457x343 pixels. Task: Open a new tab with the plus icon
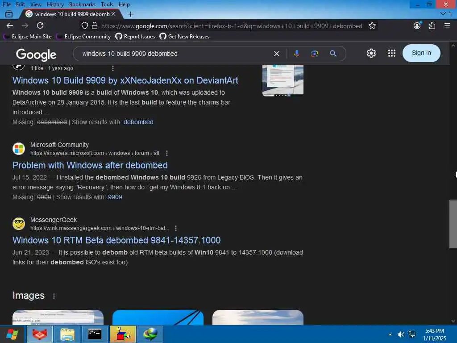tap(131, 14)
